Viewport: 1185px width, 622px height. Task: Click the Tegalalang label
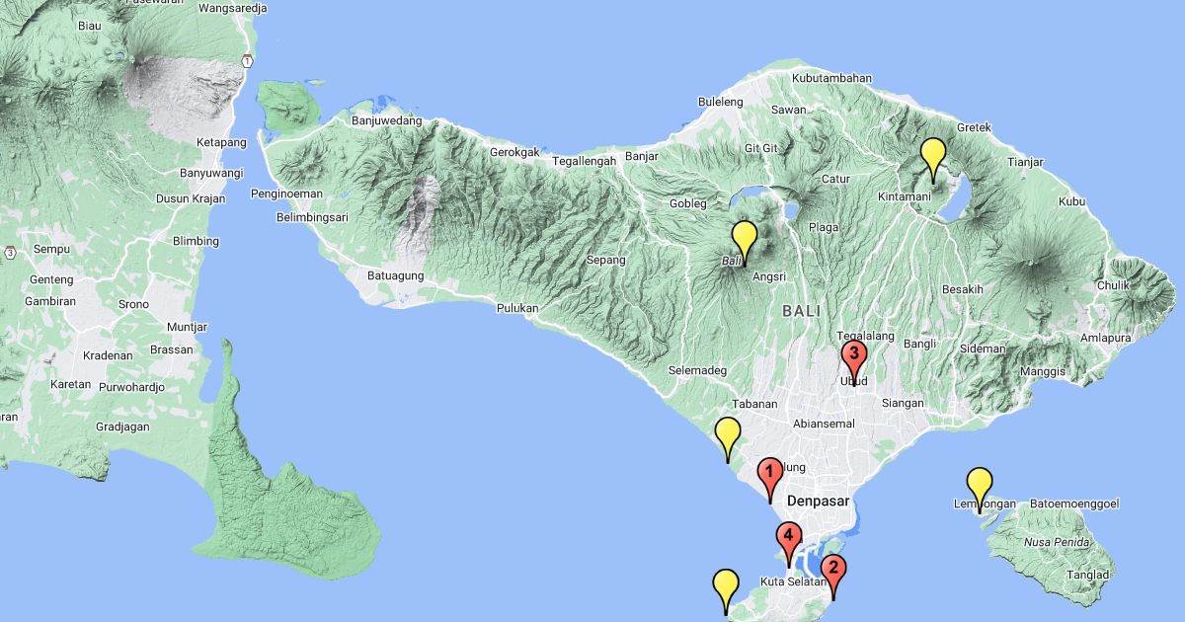click(865, 336)
